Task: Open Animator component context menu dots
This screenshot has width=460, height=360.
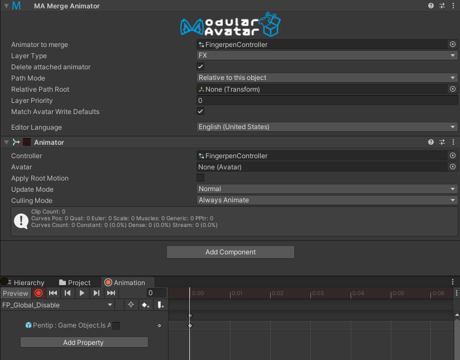Action: tap(453, 142)
